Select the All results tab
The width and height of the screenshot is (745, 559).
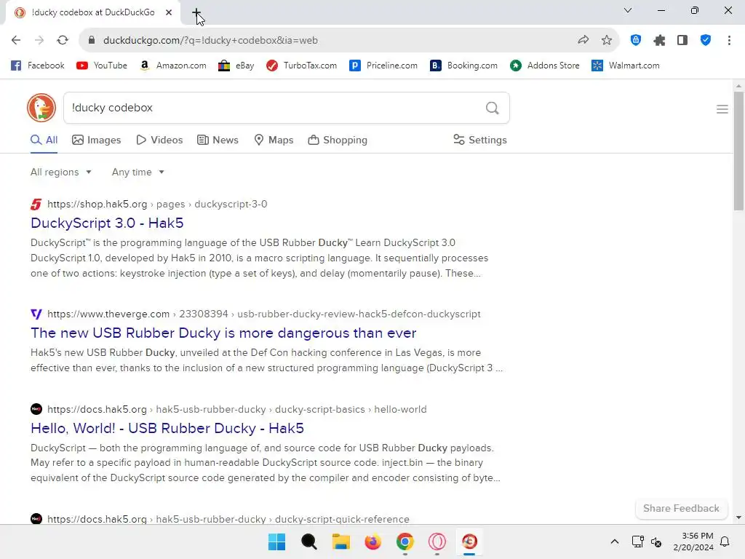pos(44,140)
